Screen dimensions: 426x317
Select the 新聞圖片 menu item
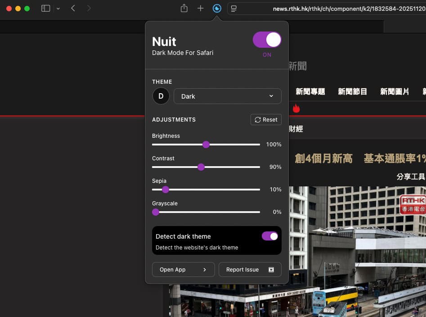point(395,91)
